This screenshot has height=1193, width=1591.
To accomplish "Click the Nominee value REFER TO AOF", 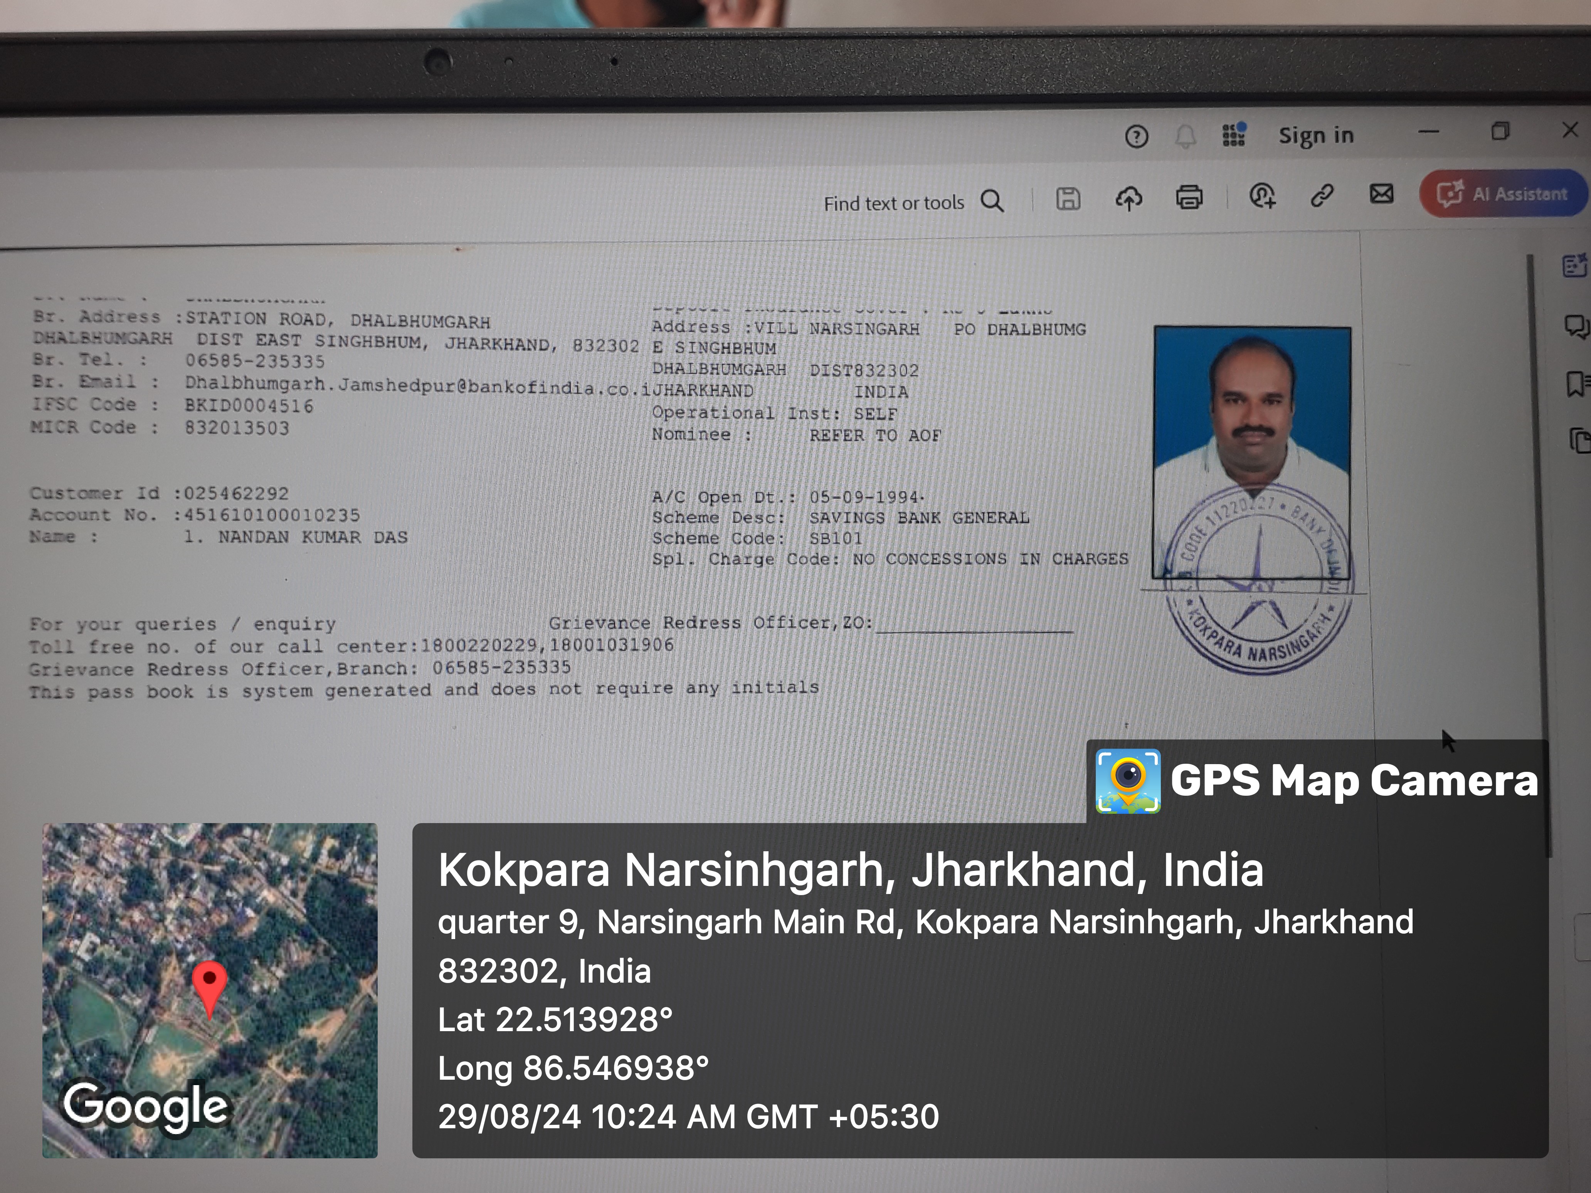I will tap(875, 435).
